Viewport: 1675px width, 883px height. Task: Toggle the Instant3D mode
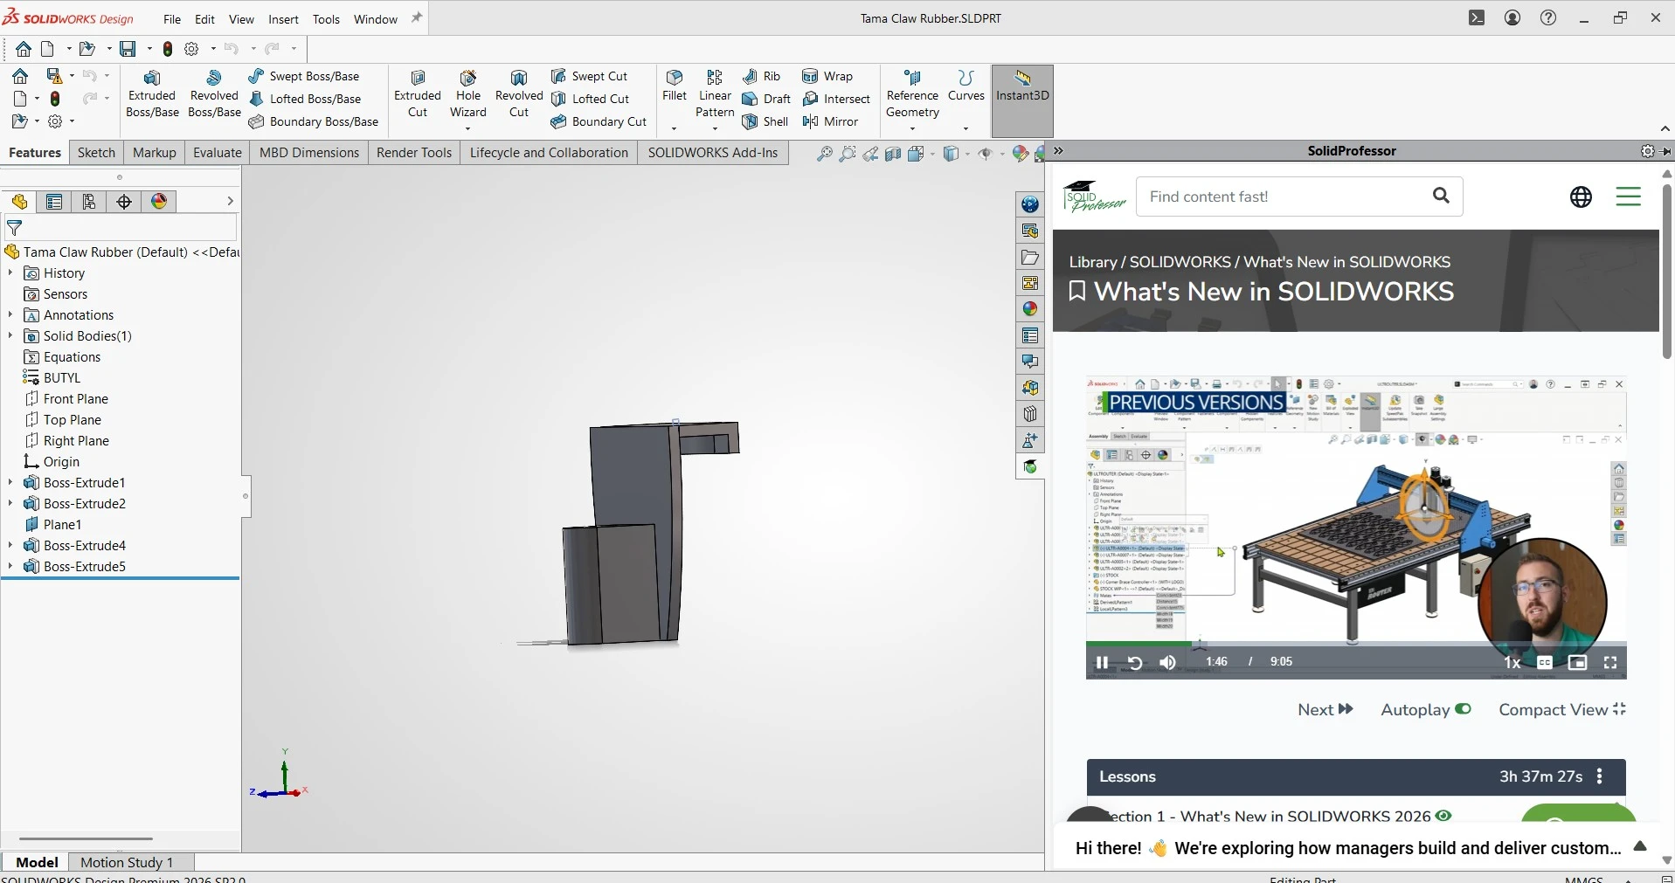point(1022,100)
